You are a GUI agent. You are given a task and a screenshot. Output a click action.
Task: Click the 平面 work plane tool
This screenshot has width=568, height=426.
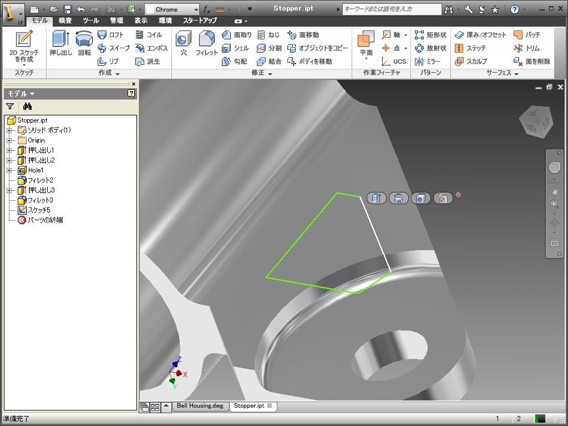coord(366,44)
